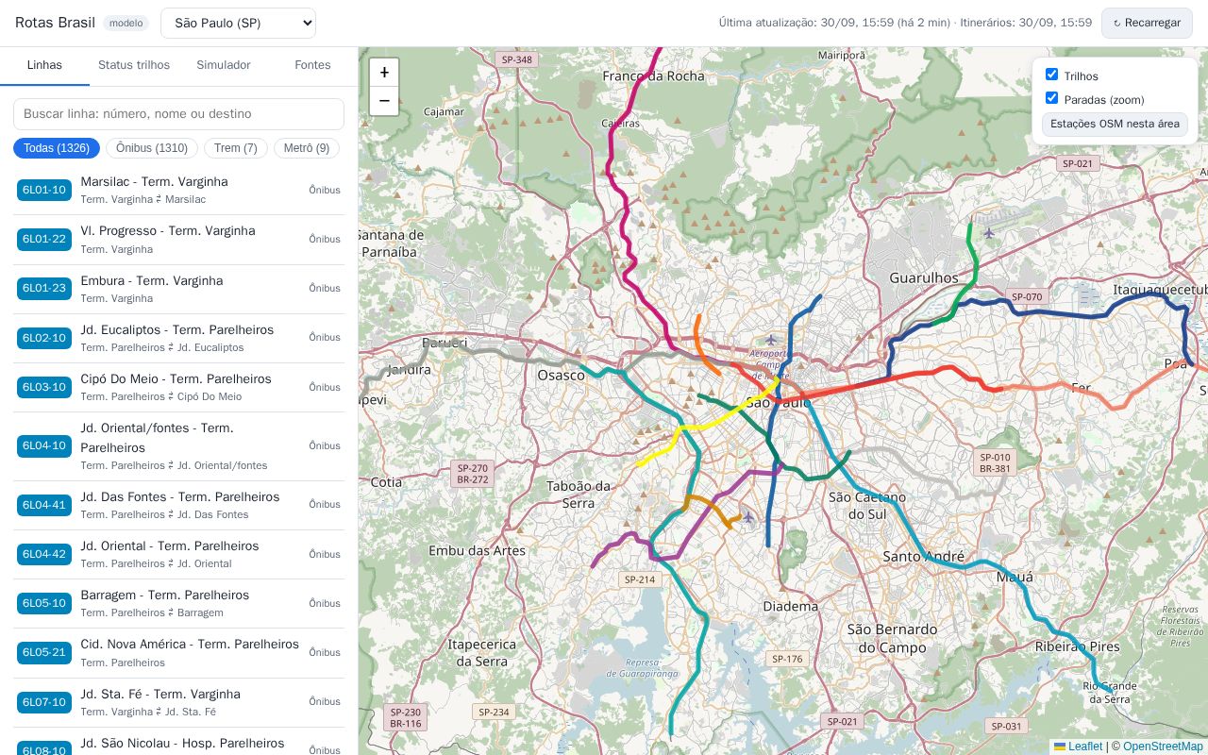Image resolution: width=1208 pixels, height=755 pixels.
Task: Click the 6L03-10 line badge
Action: (44, 387)
